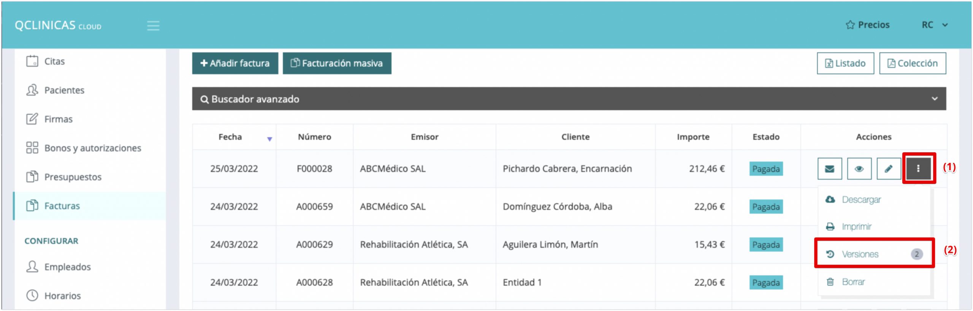View invoice F000028 with the eye icon
973x311 pixels.
coord(859,169)
